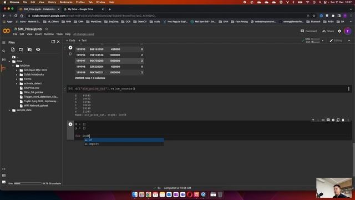Add a comment to the selected cell
The height and width of the screenshot is (200, 355).
point(328,120)
